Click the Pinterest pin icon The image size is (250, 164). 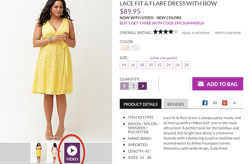pos(225,103)
